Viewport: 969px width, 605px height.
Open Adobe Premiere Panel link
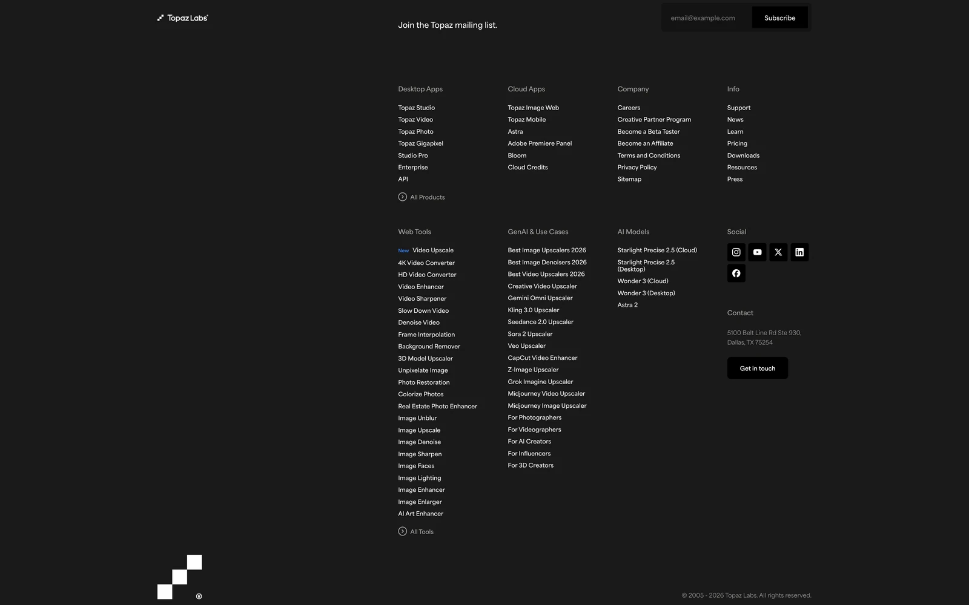click(x=540, y=143)
